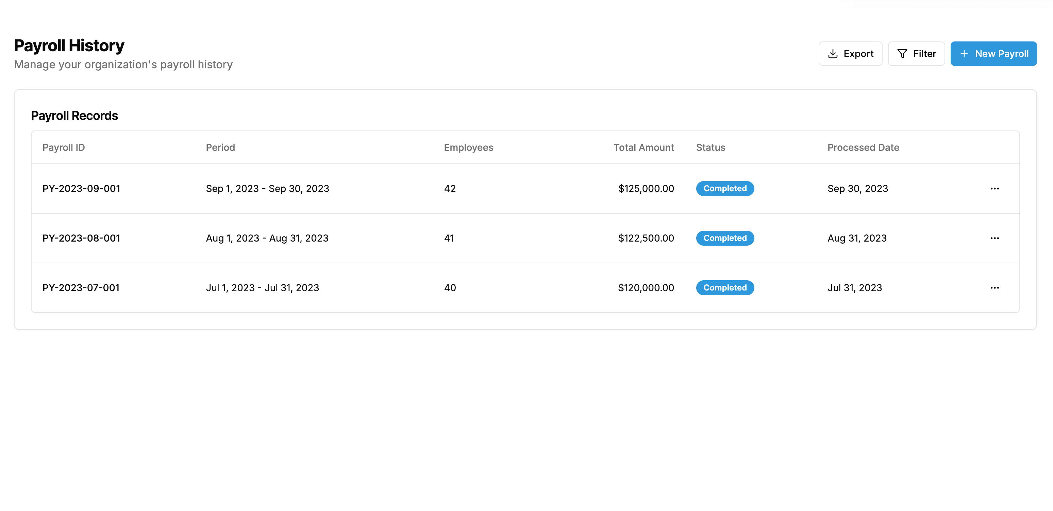Open the actions menu for PY-2023-07-001

[995, 287]
